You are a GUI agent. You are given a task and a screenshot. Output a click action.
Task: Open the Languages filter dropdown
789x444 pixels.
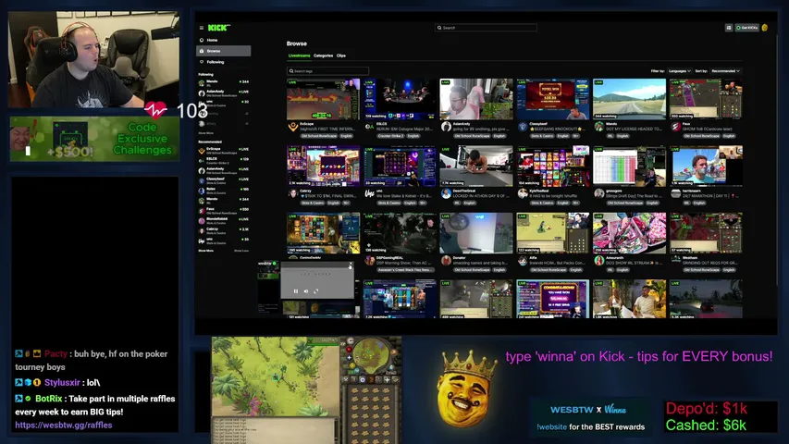pos(679,71)
